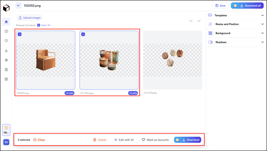The width and height of the screenshot is (267, 151).
Task: Click the Background pattern icon
Action: click(210, 33)
